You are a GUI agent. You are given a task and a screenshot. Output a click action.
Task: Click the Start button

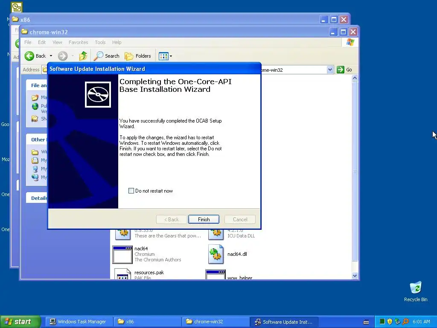tap(20, 322)
